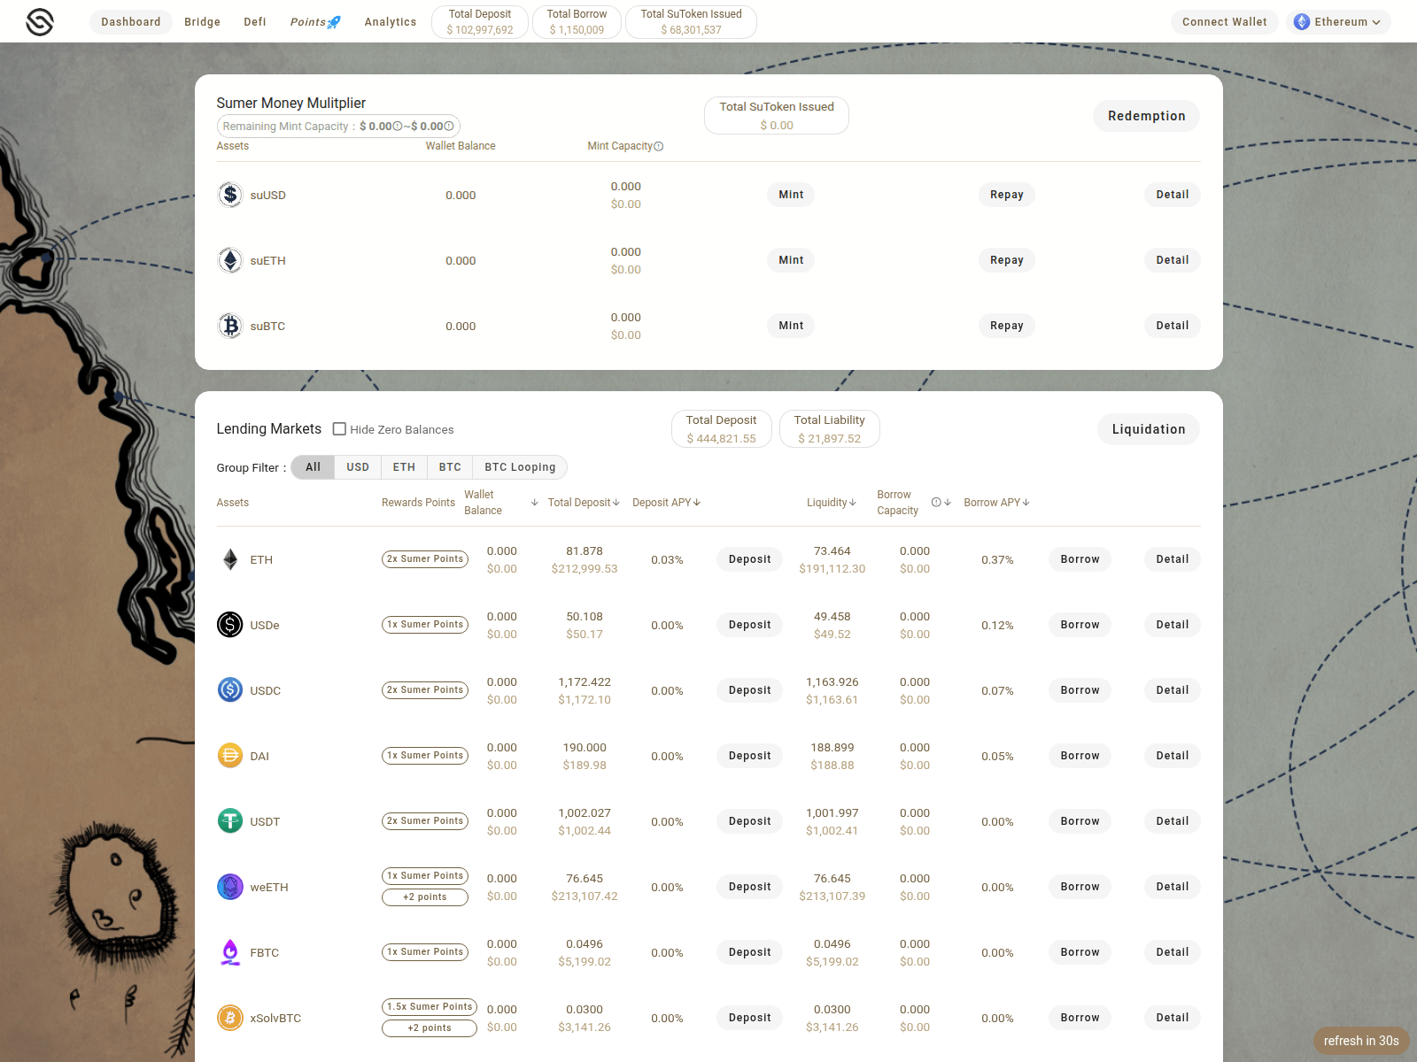Open the Redemption page
Image resolution: width=1417 pixels, height=1062 pixels.
(1147, 116)
